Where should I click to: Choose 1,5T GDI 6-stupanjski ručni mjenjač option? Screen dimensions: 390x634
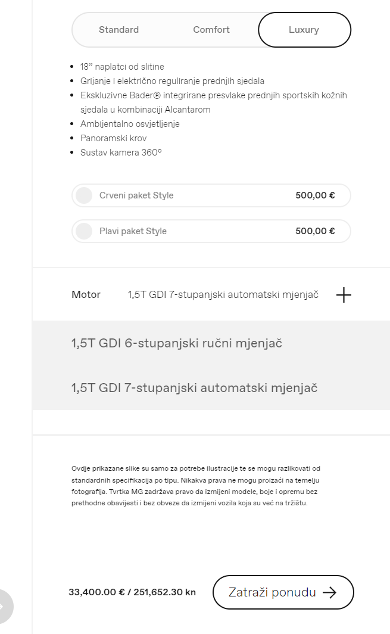[x=177, y=343]
